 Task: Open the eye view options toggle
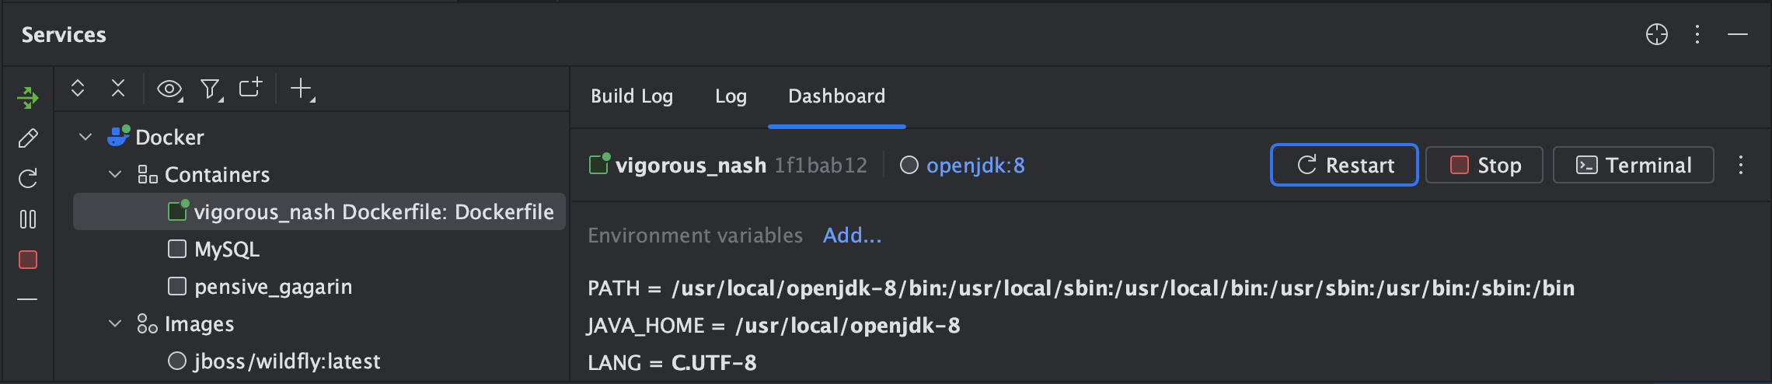pos(169,89)
